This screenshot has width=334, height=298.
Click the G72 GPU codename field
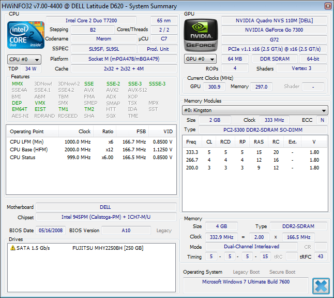274,40
